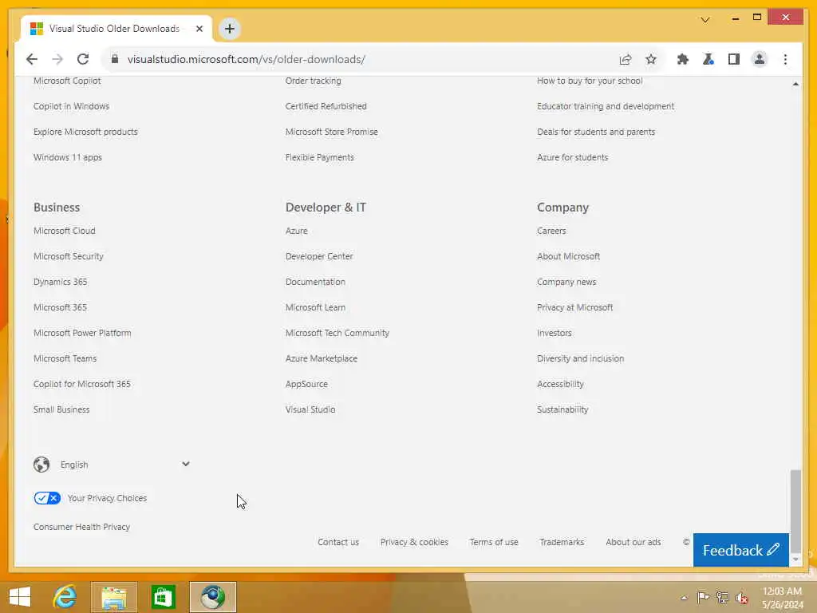The width and height of the screenshot is (817, 613).
Task: Toggle the browser side panel icon
Action: [734, 59]
